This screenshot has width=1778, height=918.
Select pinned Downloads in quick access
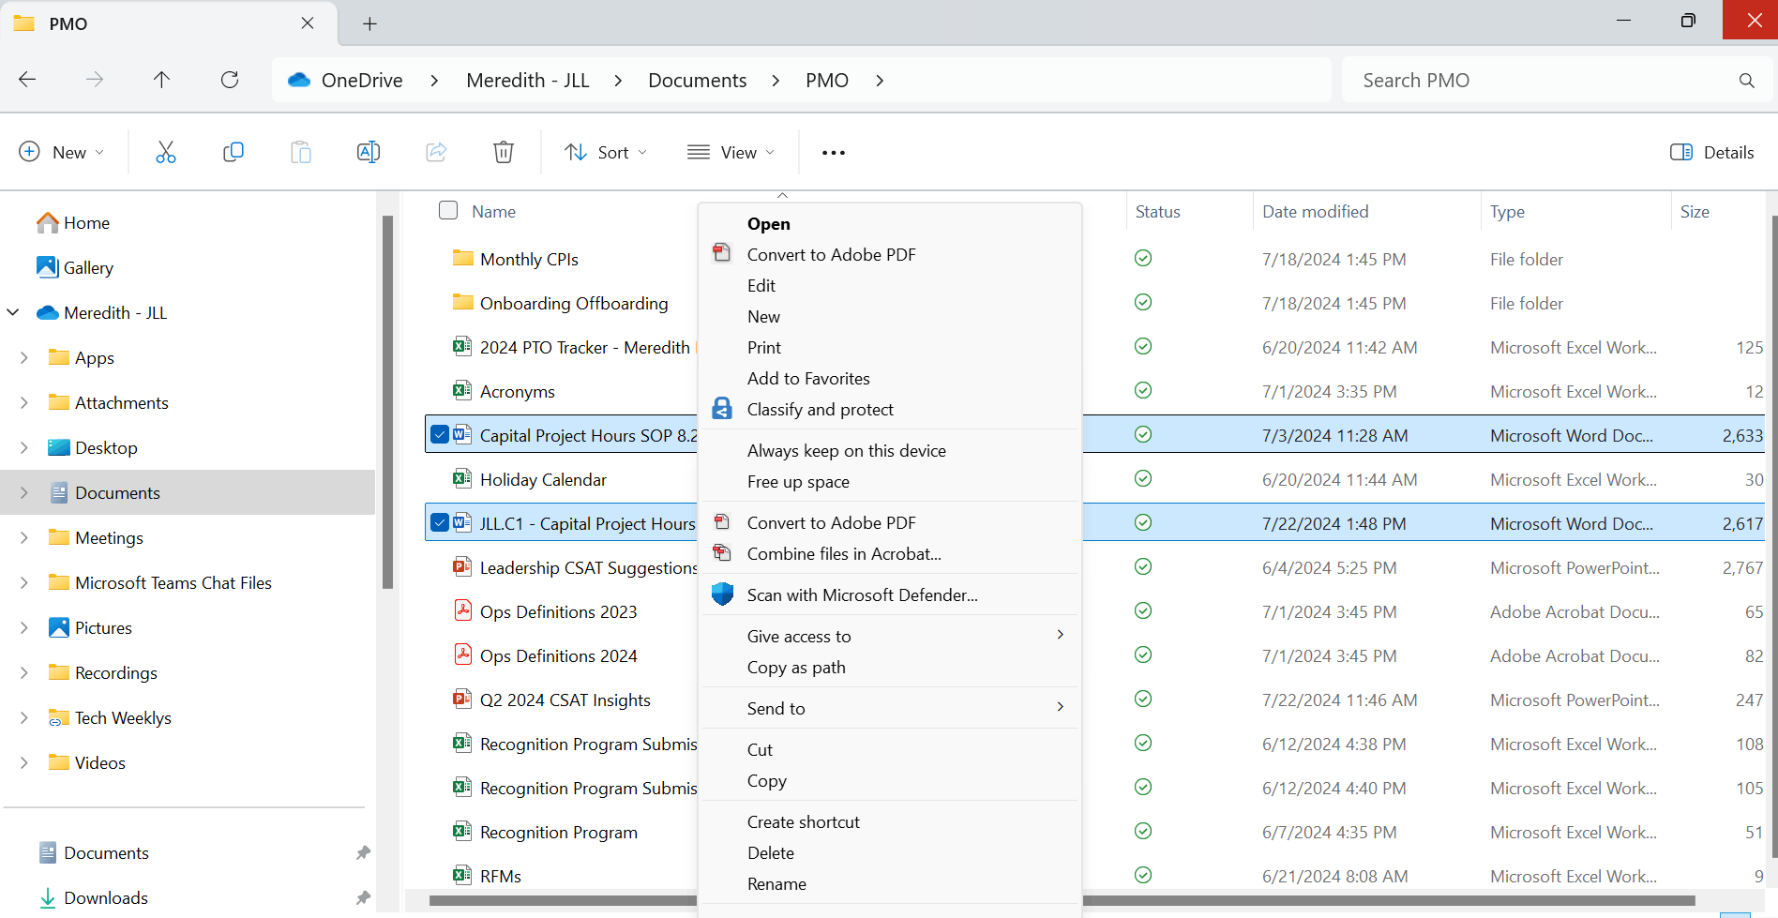106,897
